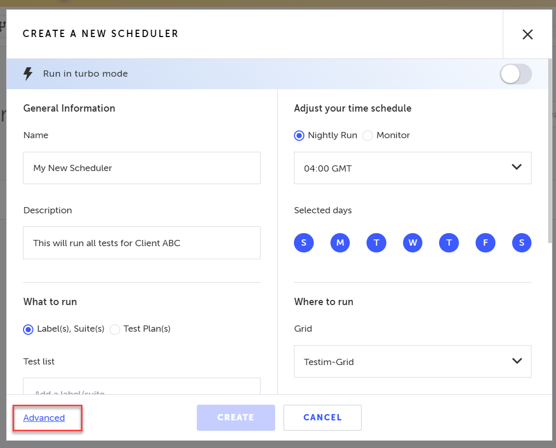Open the 04:00 GMT time dropdown
This screenshot has width=556, height=448.
(x=412, y=168)
